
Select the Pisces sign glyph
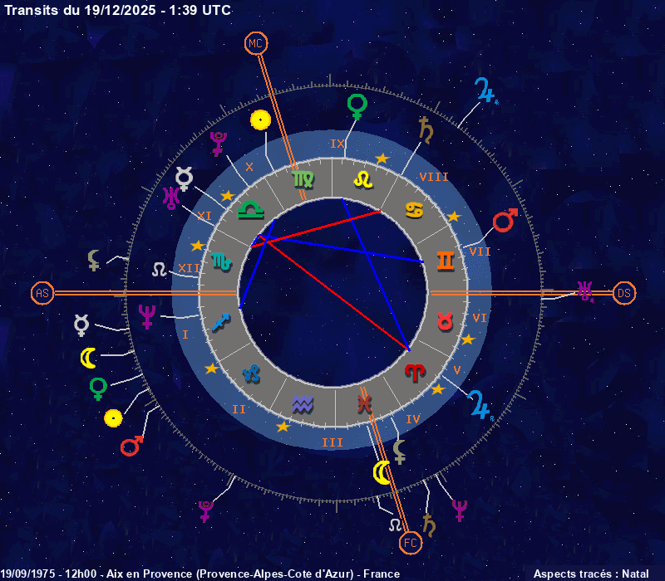click(362, 404)
